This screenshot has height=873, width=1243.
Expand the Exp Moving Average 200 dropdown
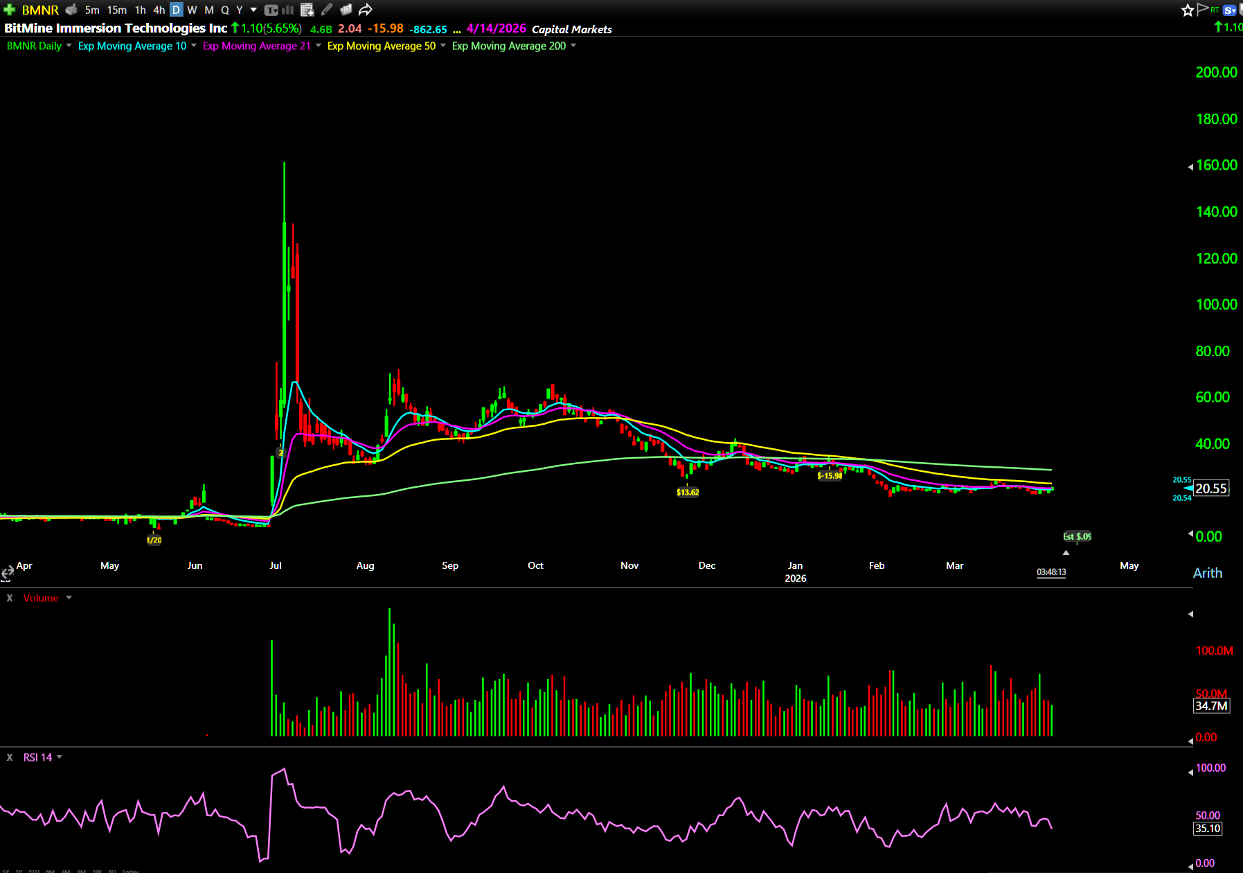tap(573, 46)
